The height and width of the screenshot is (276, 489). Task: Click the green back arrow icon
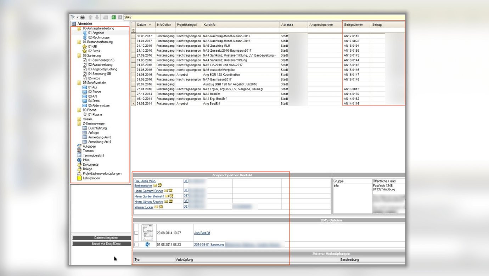tap(113, 17)
